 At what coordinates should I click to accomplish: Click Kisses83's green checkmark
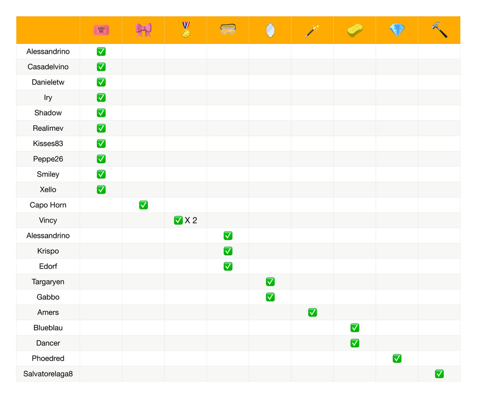pyautogui.click(x=101, y=143)
